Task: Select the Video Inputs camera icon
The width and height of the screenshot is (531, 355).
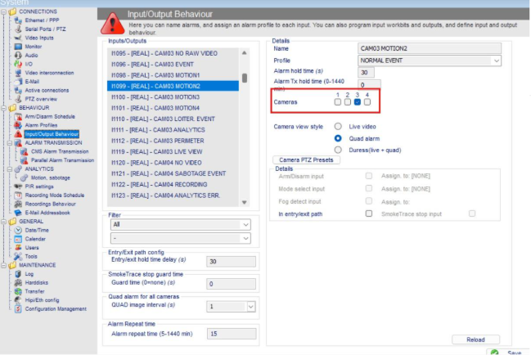Action: tap(19, 38)
